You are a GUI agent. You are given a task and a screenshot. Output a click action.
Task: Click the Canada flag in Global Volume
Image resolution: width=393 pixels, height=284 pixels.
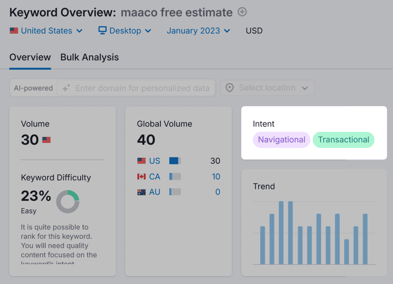coord(141,177)
